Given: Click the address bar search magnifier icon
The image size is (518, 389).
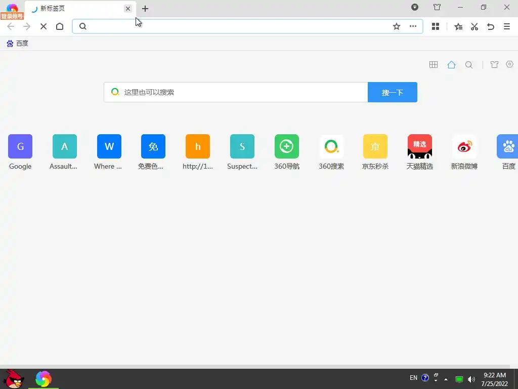Looking at the screenshot, I should pyautogui.click(x=83, y=26).
